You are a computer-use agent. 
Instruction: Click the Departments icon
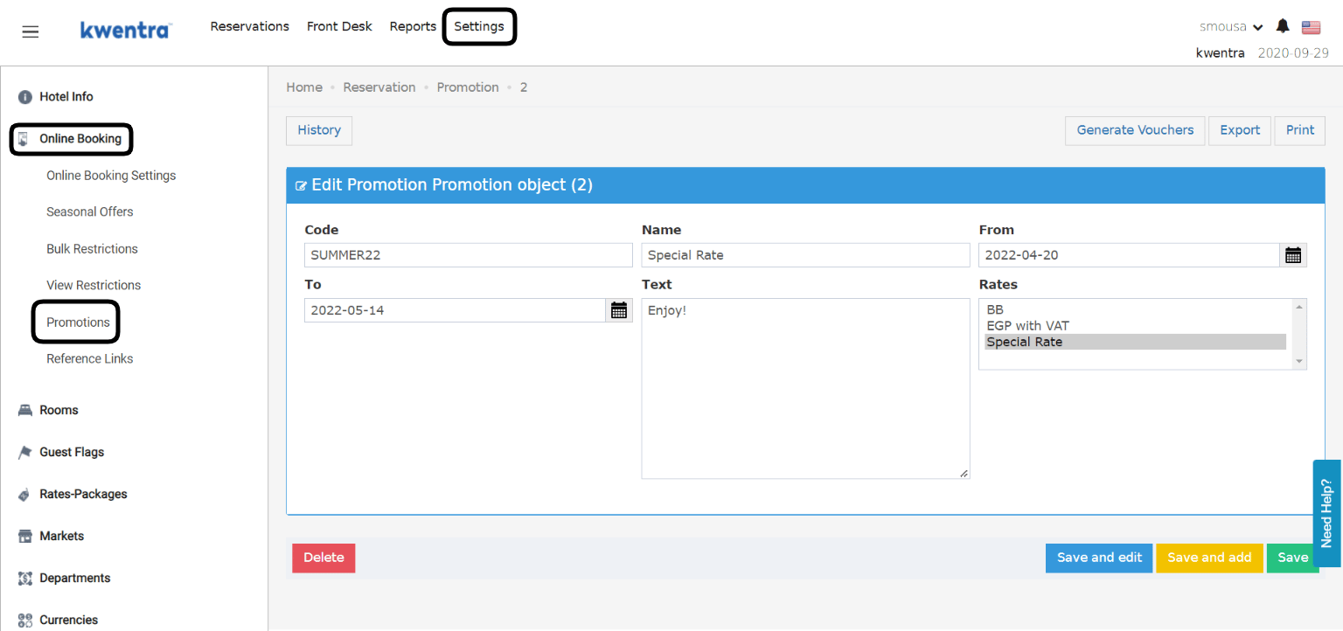coord(25,579)
